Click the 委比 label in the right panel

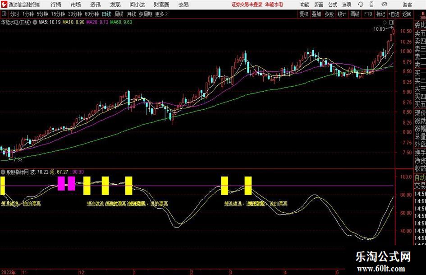click(x=420, y=24)
